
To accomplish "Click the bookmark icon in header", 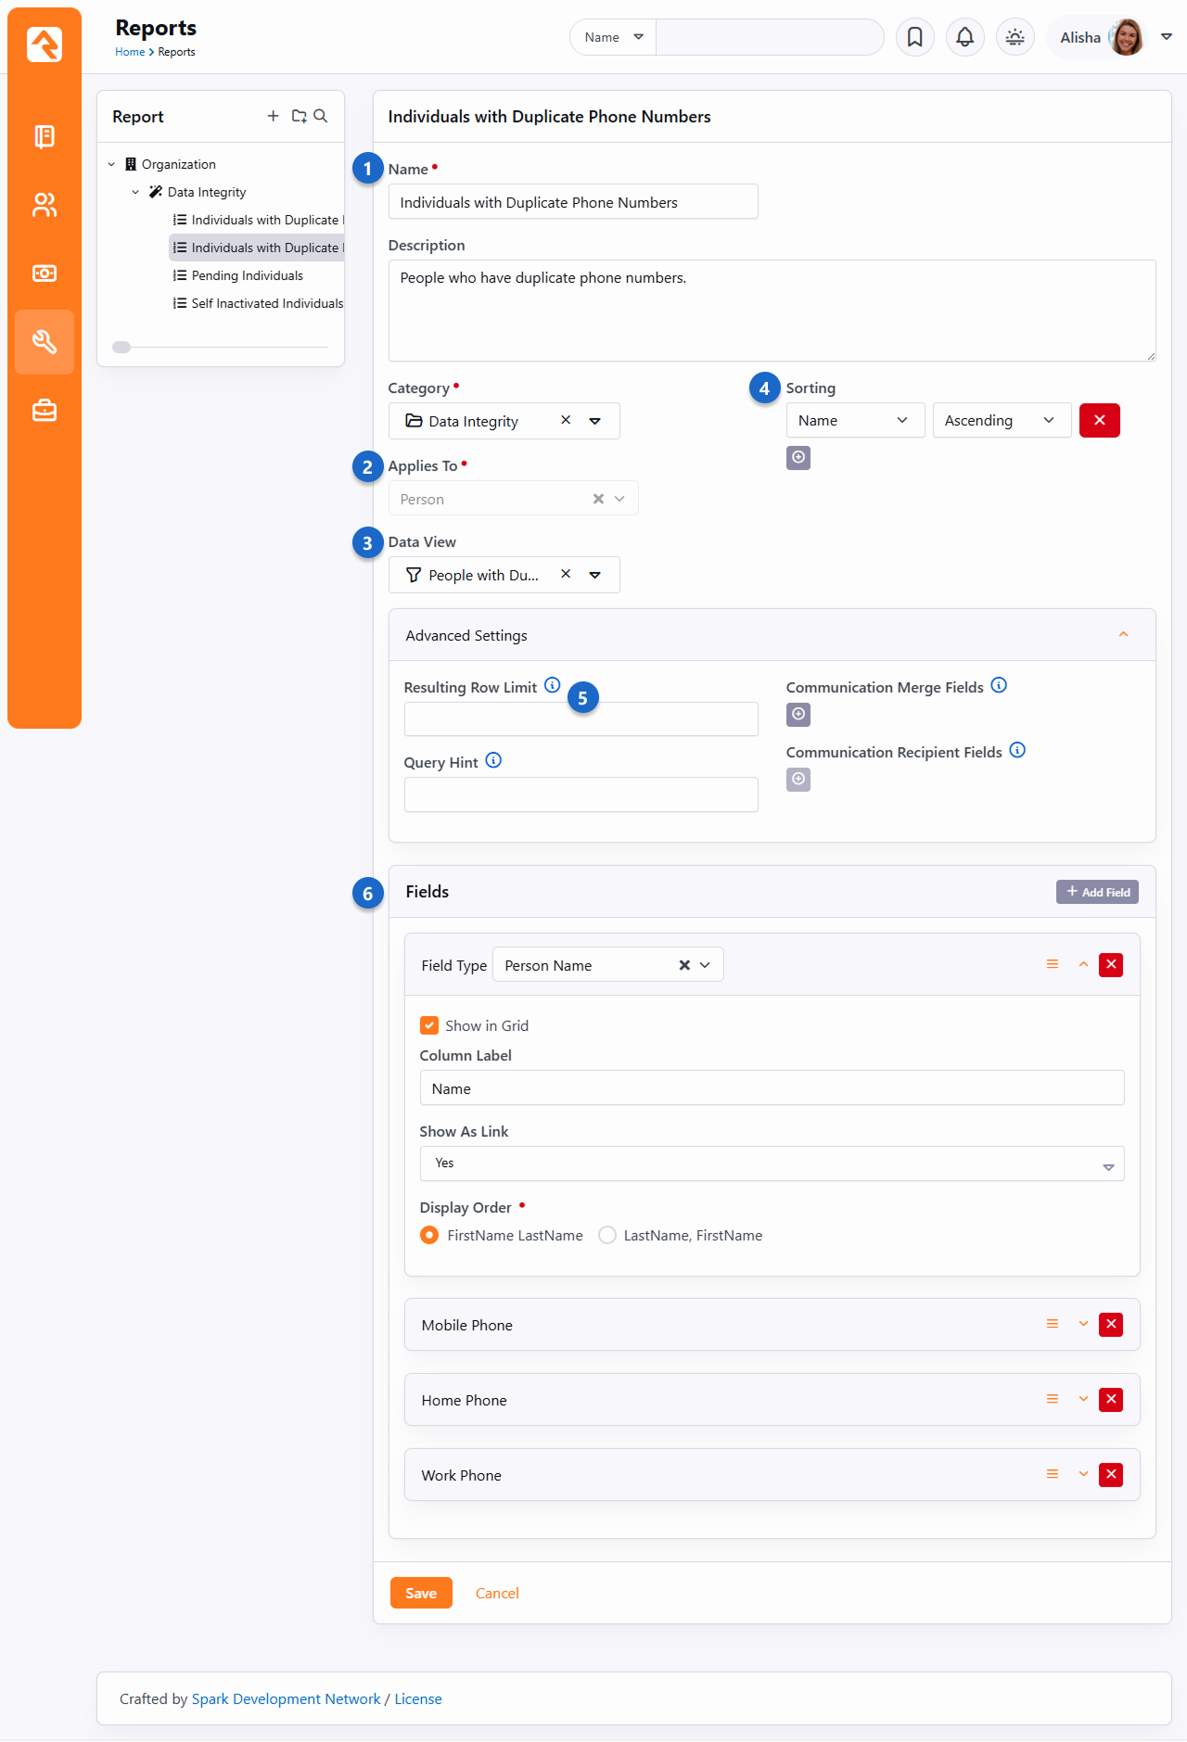I will click(x=914, y=37).
